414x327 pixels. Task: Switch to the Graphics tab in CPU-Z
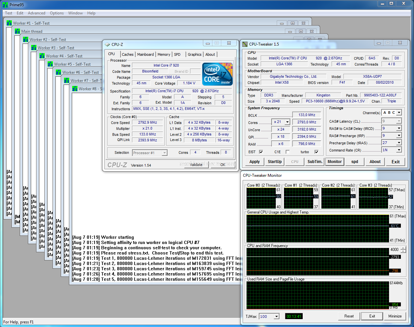[195, 54]
